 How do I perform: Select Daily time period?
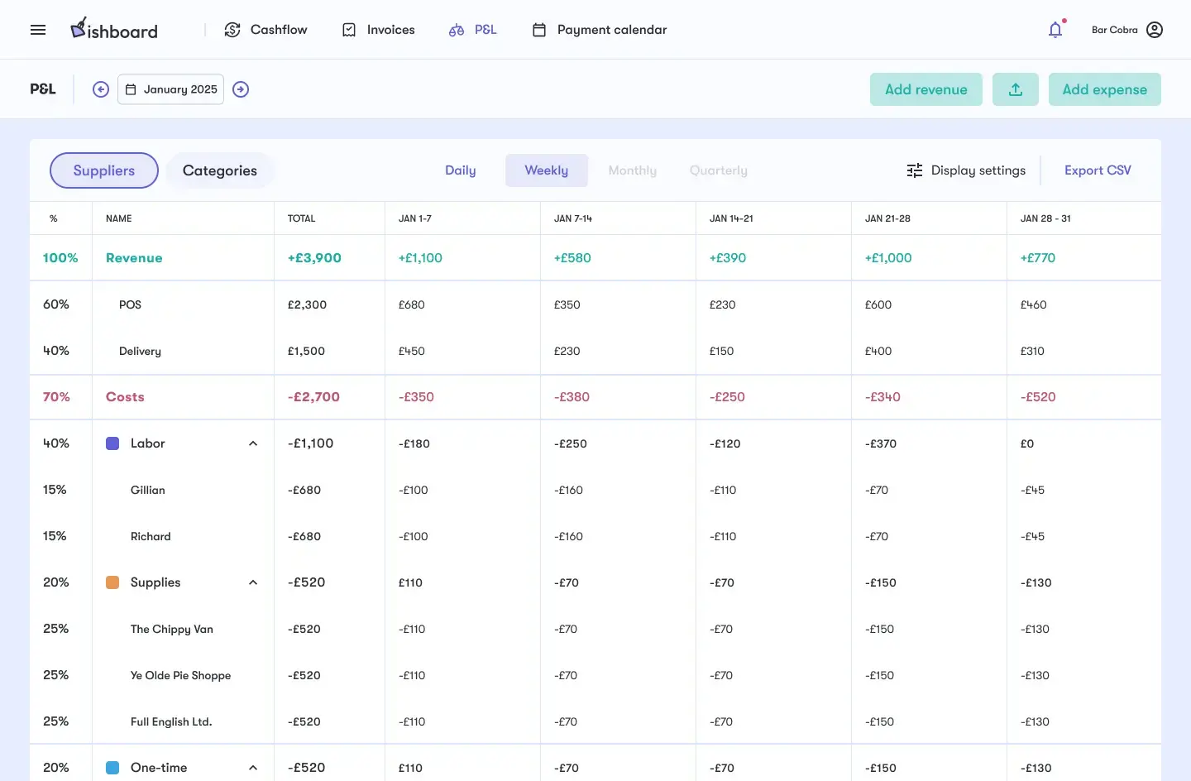click(x=460, y=170)
